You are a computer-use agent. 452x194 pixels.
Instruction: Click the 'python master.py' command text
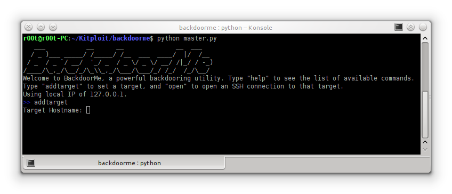click(187, 38)
